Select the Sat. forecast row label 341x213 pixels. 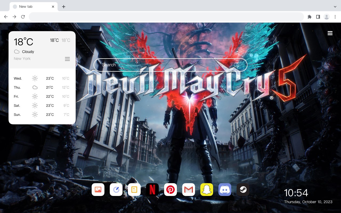17,105
